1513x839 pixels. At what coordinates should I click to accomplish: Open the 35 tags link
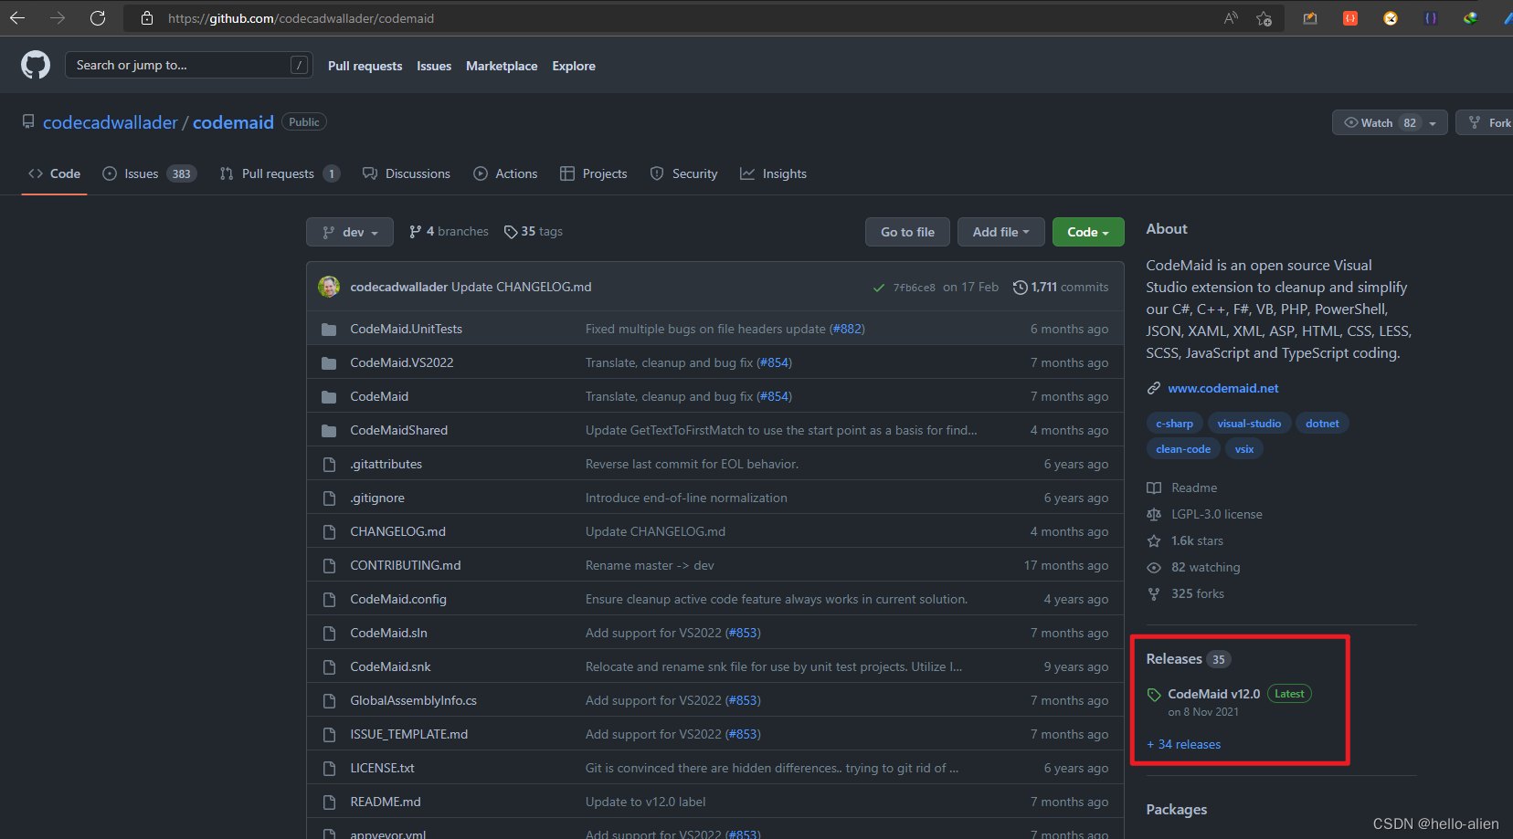(x=534, y=232)
